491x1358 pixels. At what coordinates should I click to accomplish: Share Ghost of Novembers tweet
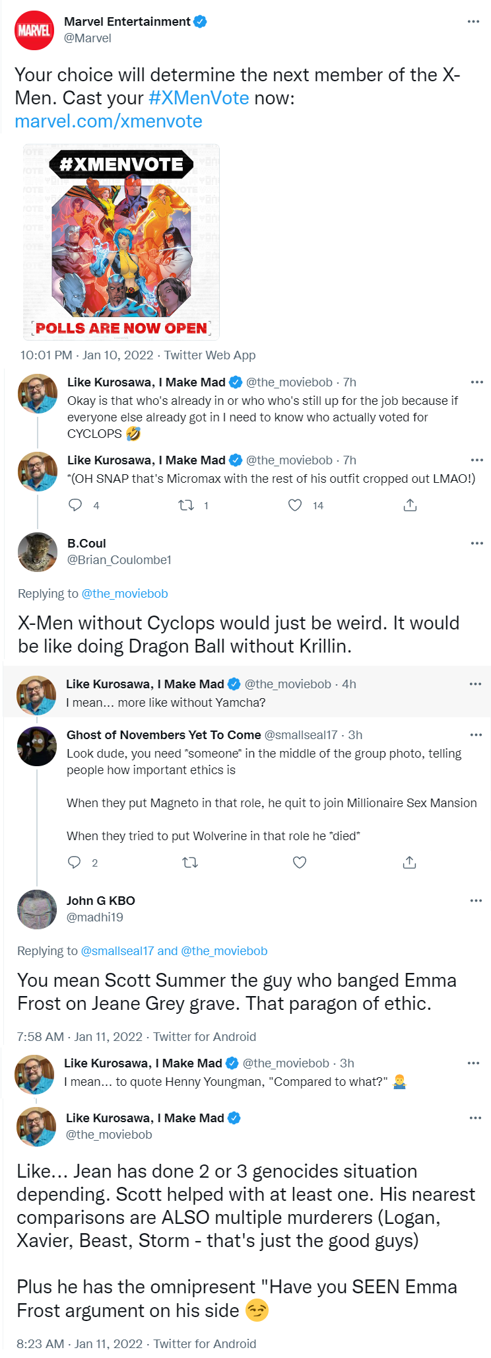[409, 862]
